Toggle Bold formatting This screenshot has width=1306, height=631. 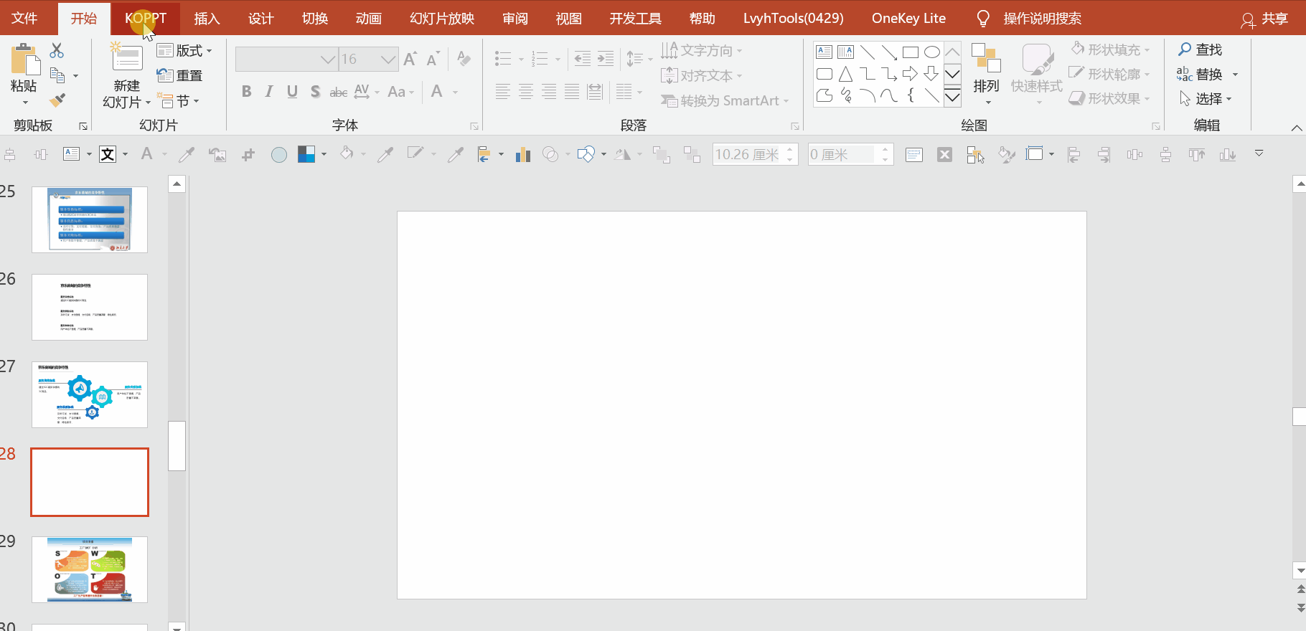coord(246,92)
